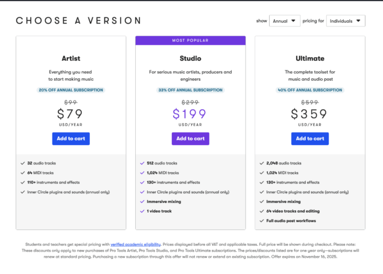Image resolution: width=383 pixels, height=274 pixels.
Task: Open the verified academic eligibility link
Action: pos(136,244)
